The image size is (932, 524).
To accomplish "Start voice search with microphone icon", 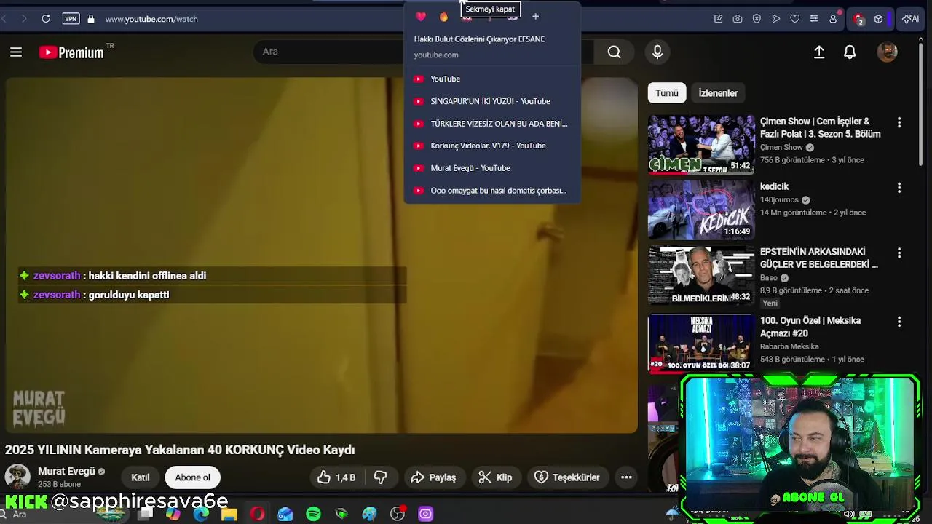I will point(657,52).
